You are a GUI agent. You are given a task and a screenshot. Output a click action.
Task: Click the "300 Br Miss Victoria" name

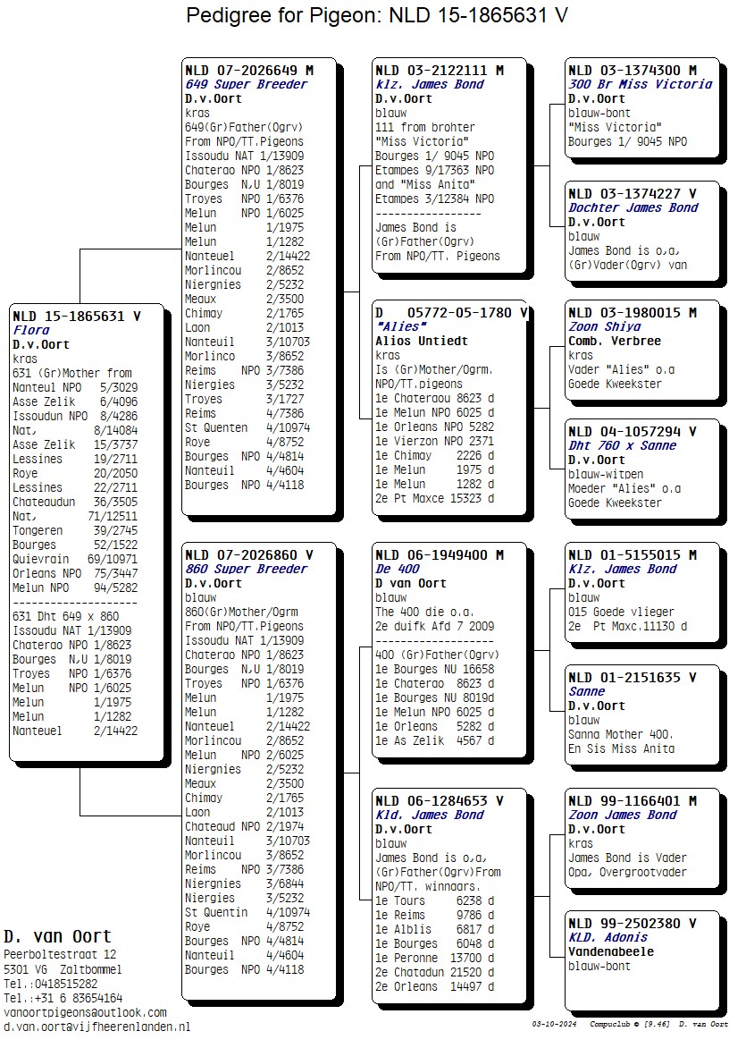click(x=640, y=84)
